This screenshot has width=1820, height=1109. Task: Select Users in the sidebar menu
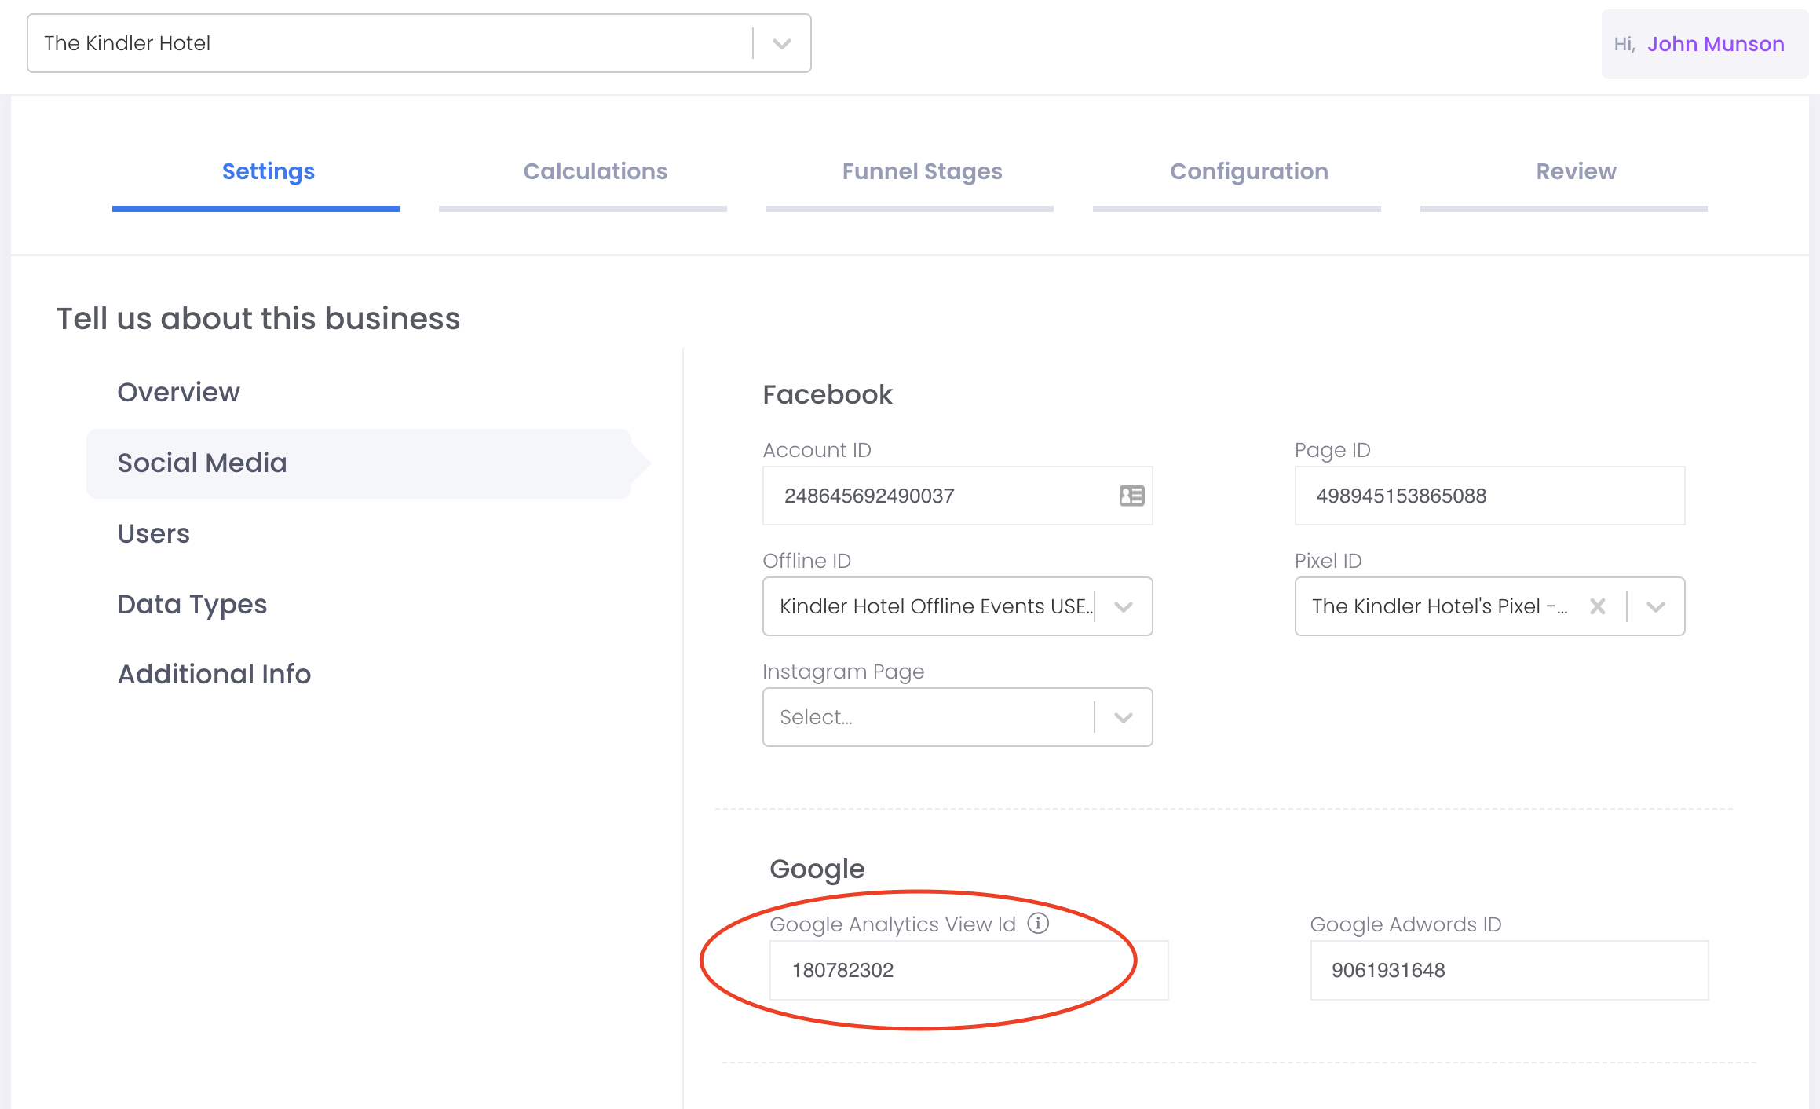(x=154, y=533)
